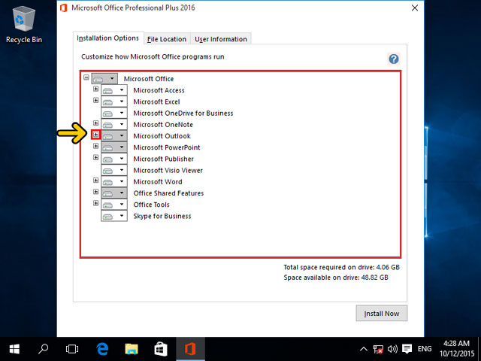Select Installation Options tab

tap(108, 38)
